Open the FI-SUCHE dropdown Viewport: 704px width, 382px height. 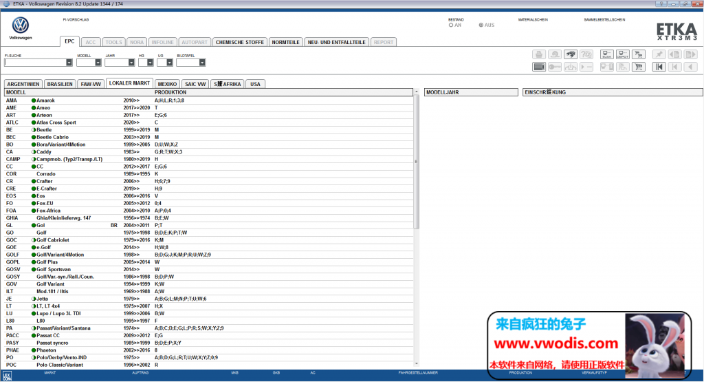click(x=69, y=63)
